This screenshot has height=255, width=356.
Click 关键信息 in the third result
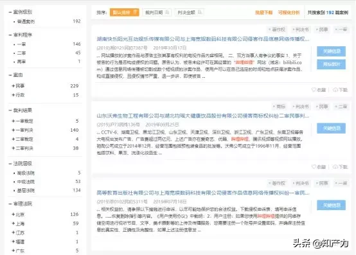[331, 205]
